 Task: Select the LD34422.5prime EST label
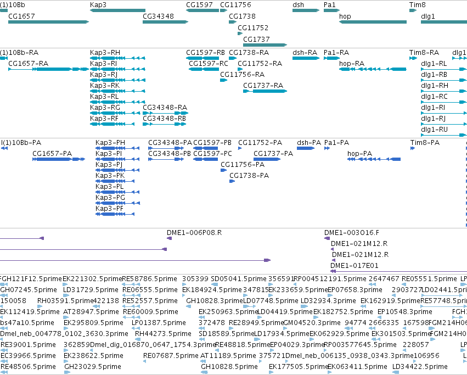point(420,367)
